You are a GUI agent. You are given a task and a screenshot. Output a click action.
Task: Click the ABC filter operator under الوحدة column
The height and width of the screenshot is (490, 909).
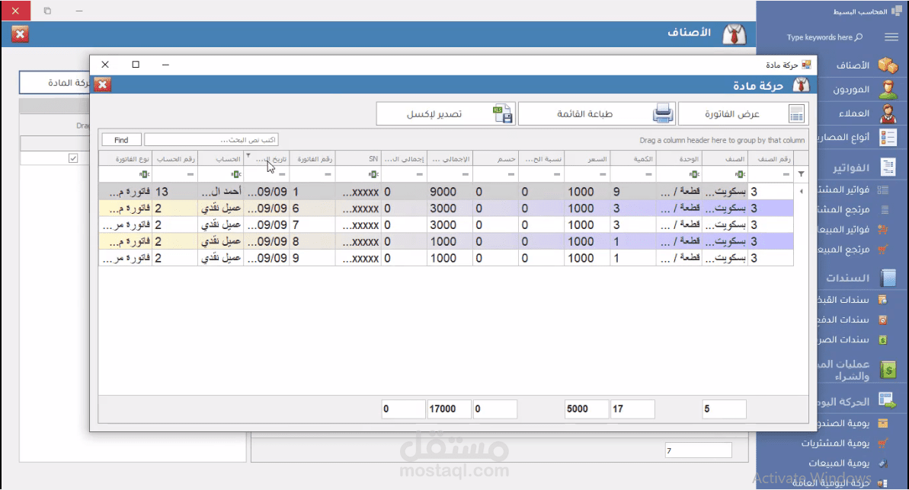pos(694,174)
